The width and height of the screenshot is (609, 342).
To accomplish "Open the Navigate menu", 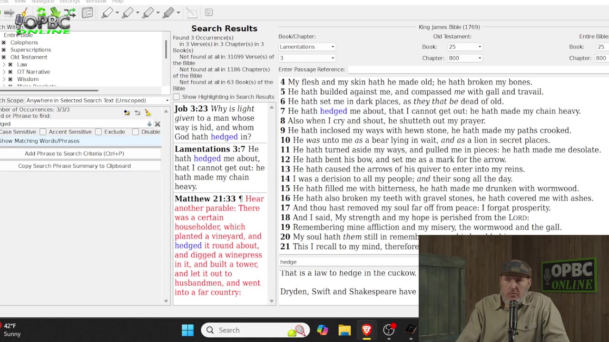I will pyautogui.click(x=43, y=1).
